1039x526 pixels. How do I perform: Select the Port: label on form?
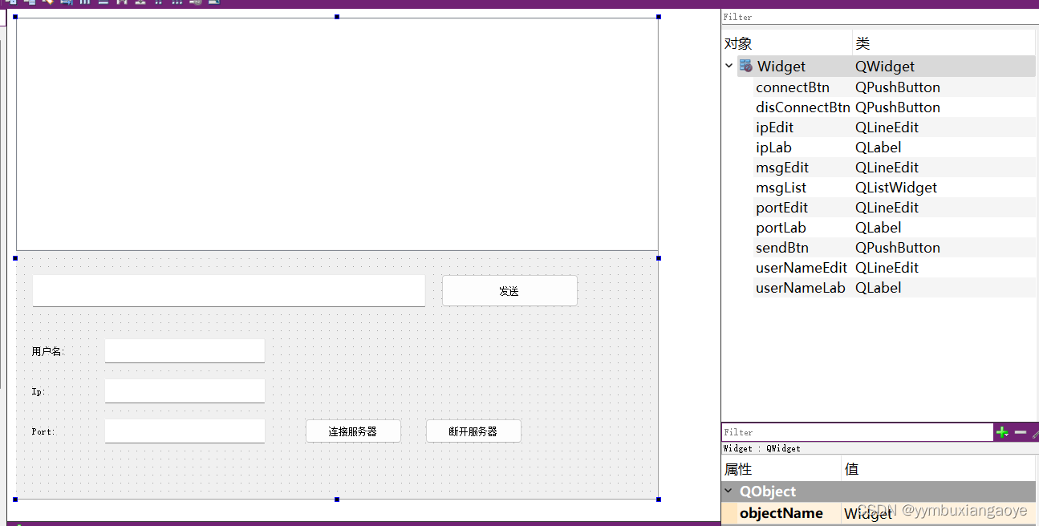(43, 431)
